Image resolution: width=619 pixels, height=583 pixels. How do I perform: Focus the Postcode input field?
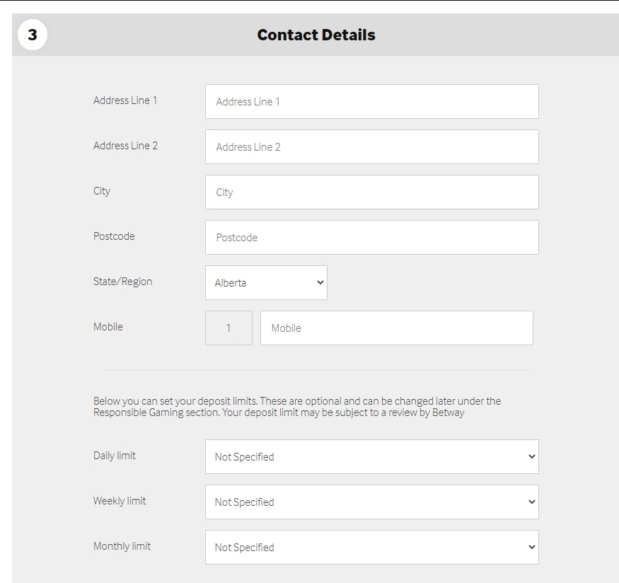[371, 237]
